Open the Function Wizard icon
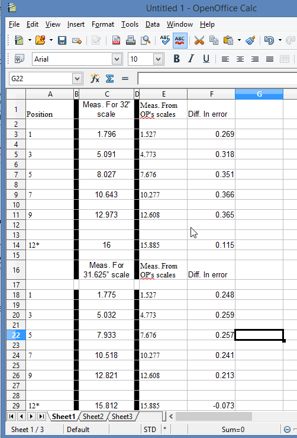Viewport: 297px width, 438px height. pos(95,79)
